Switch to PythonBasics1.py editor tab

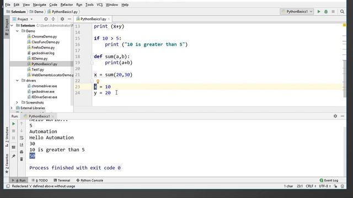pyautogui.click(x=93, y=19)
